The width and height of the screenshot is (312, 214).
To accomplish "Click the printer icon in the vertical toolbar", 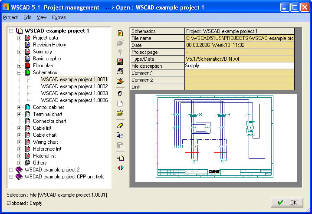I will click(x=120, y=71).
